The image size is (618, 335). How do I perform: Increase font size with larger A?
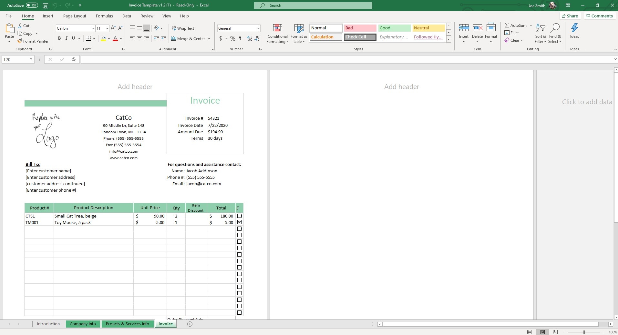tap(113, 28)
